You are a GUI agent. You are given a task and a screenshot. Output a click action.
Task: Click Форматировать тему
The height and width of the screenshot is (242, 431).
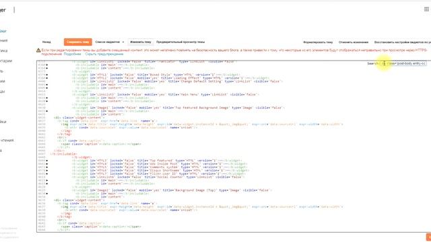[x=318, y=42]
